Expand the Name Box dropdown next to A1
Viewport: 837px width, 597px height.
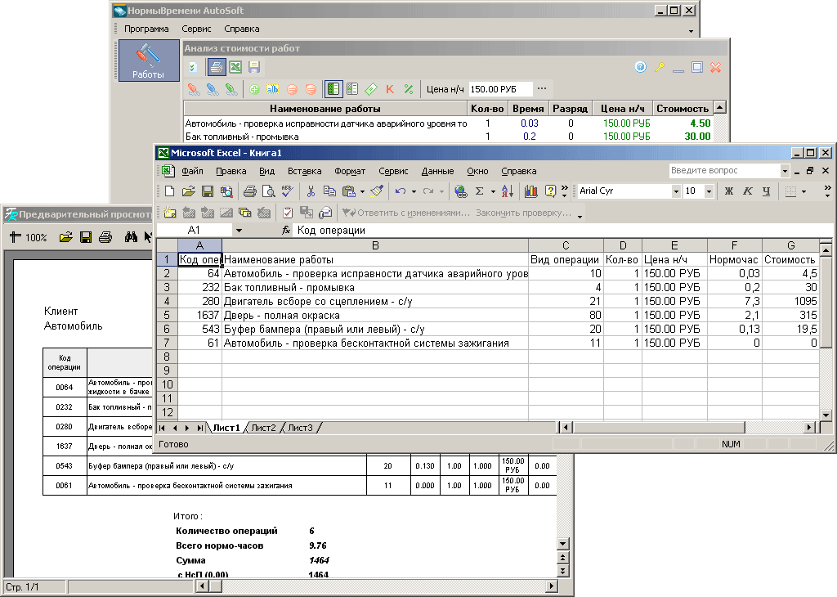pos(239,231)
